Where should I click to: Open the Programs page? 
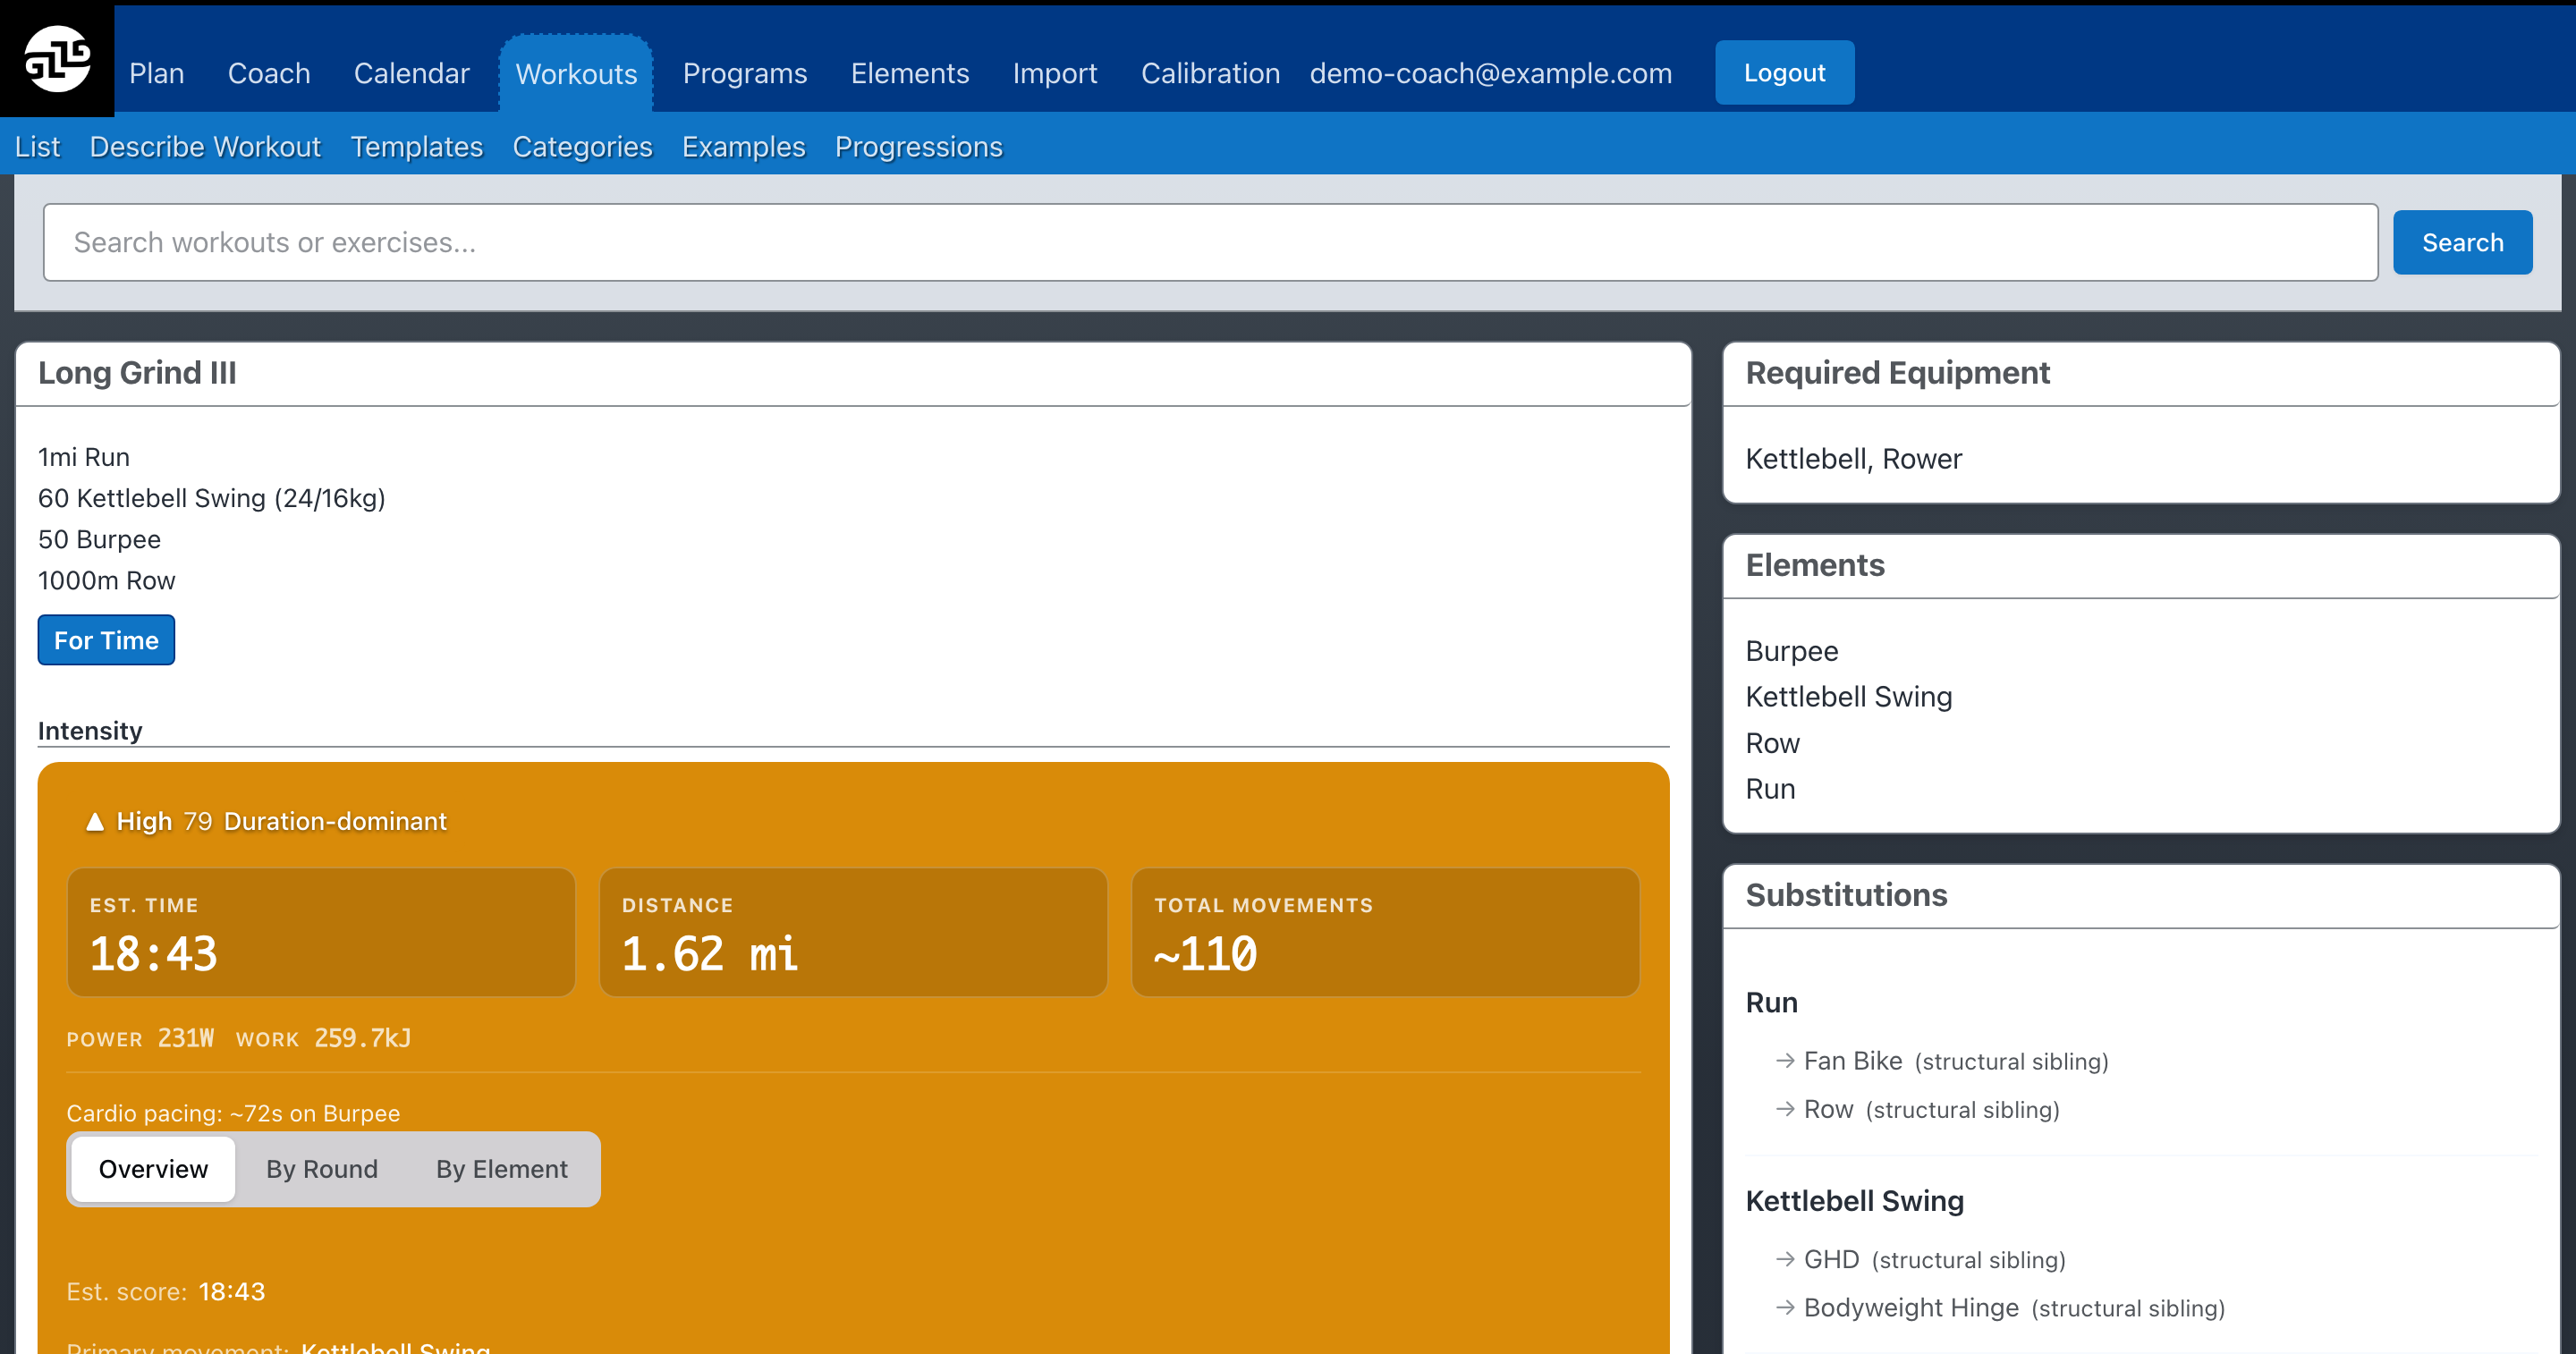[745, 73]
